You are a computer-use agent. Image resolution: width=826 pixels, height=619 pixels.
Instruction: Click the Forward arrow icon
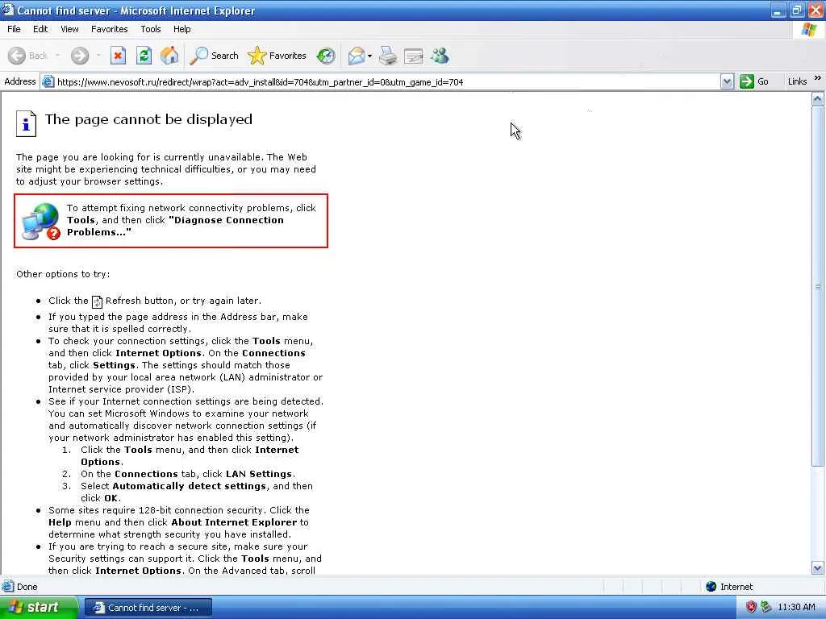(80, 56)
